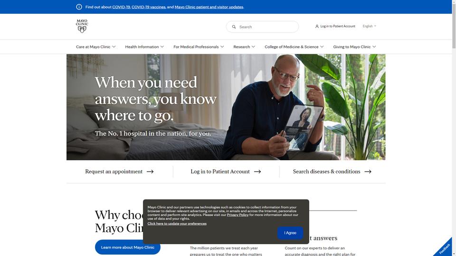The height and width of the screenshot is (256, 456).
Task: Click the I Agree cookie button
Action: tap(290, 233)
